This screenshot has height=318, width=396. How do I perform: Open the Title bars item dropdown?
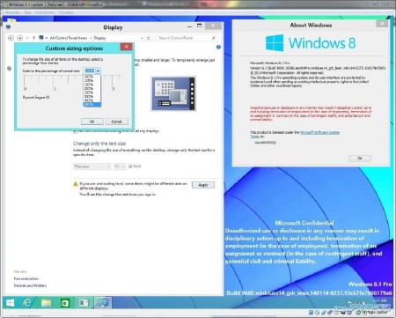pos(92,166)
